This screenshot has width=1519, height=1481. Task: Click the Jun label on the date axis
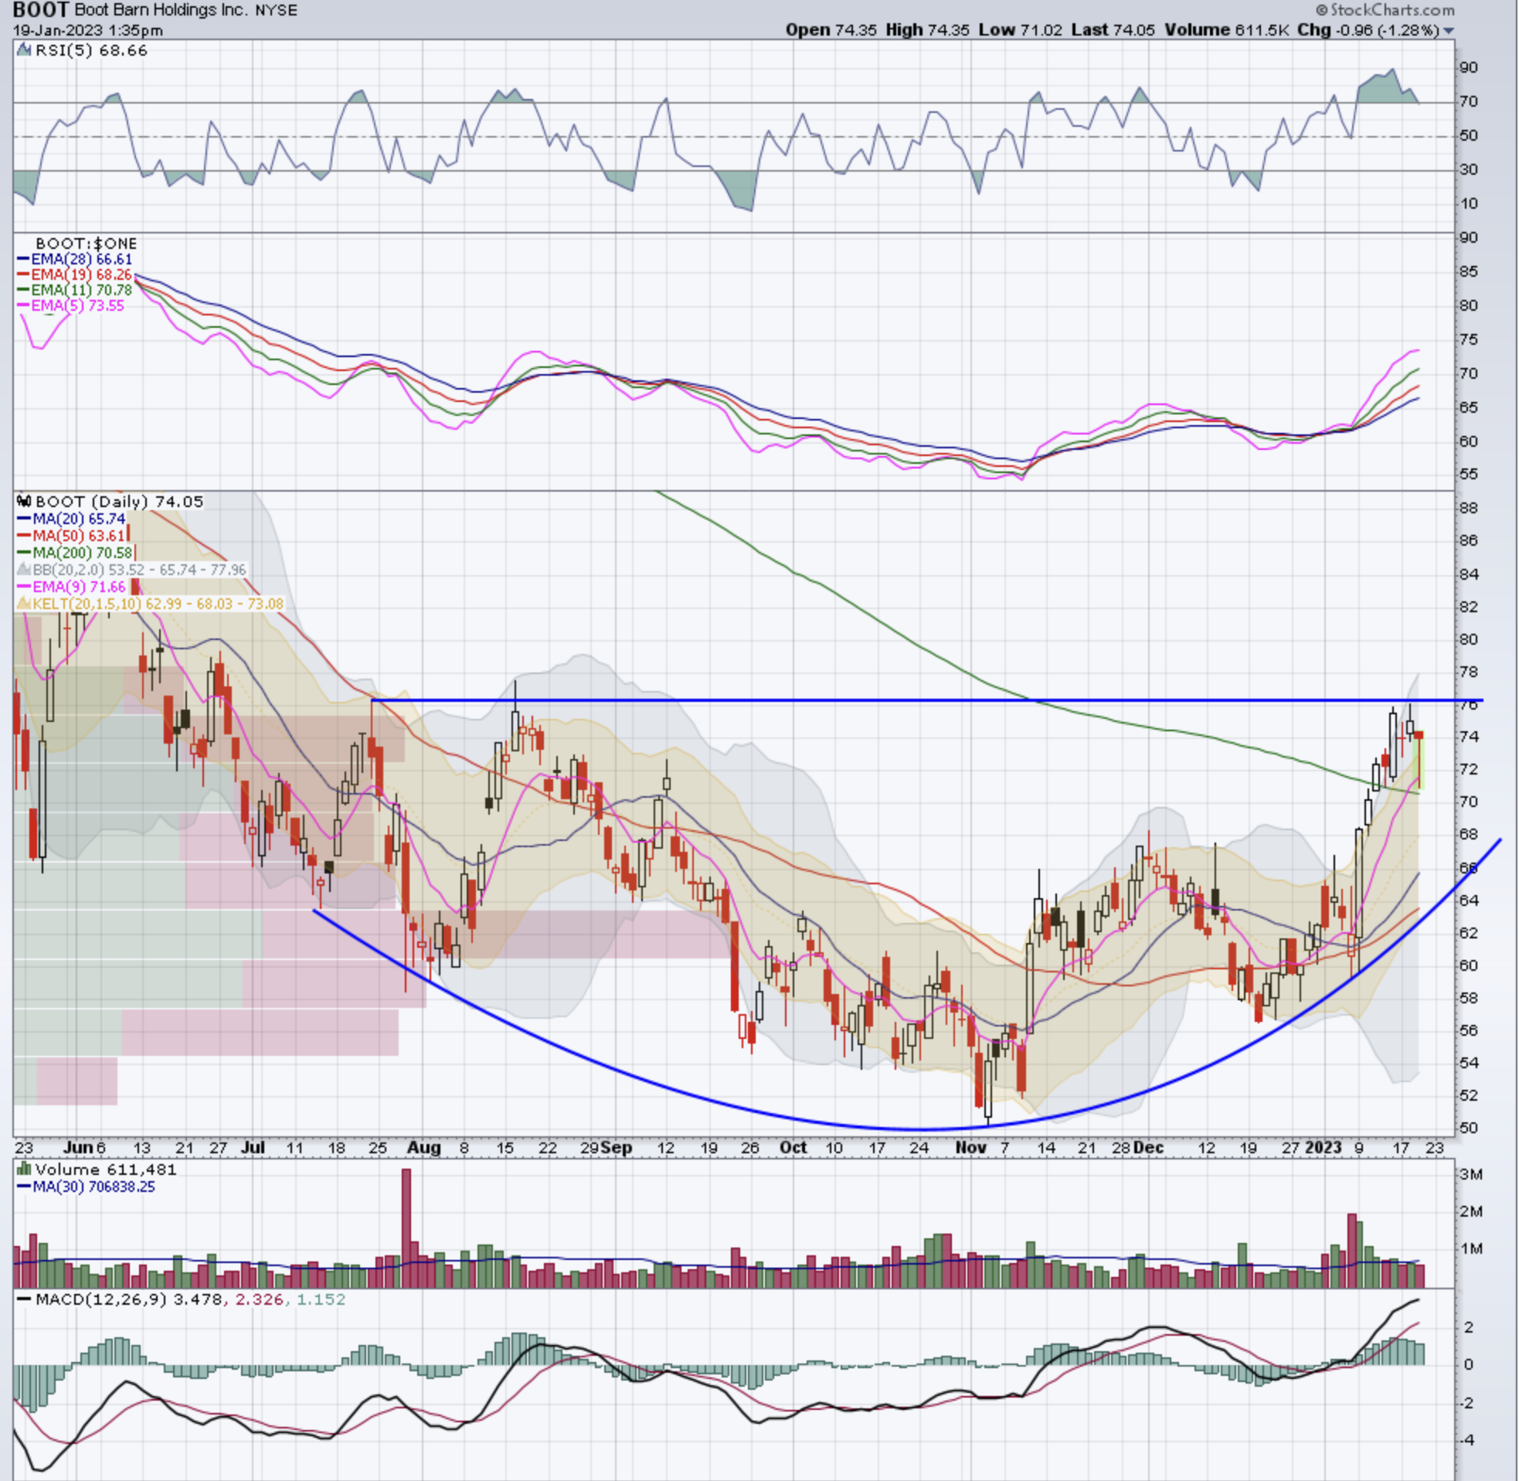click(79, 1147)
